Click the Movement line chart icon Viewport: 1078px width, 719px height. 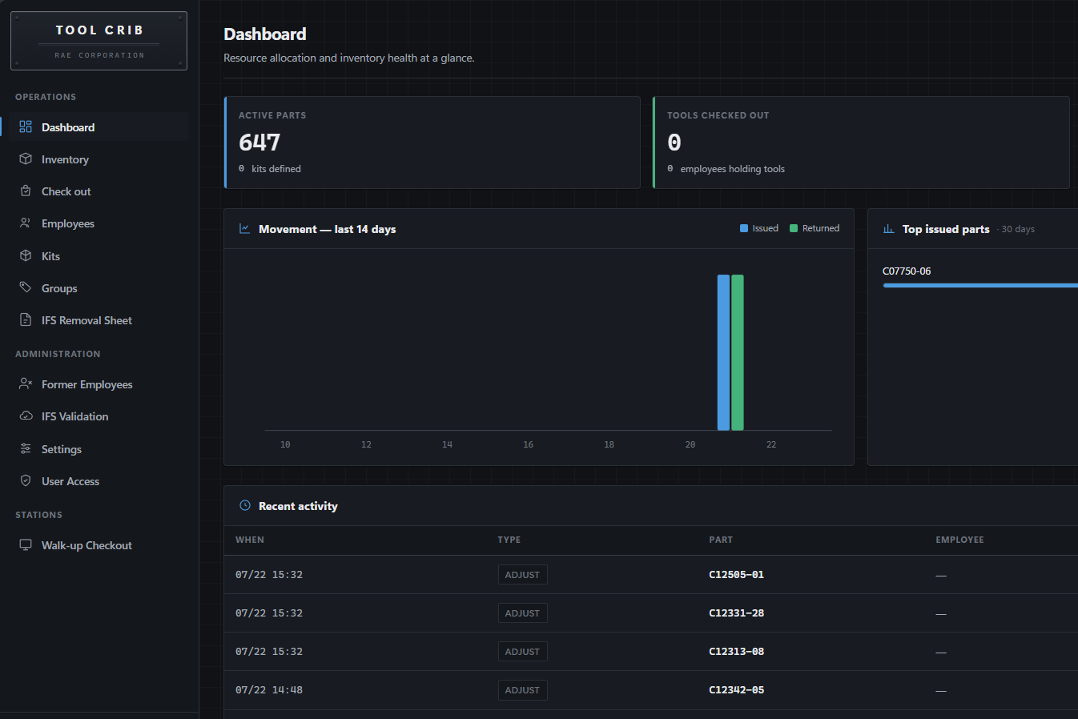245,229
